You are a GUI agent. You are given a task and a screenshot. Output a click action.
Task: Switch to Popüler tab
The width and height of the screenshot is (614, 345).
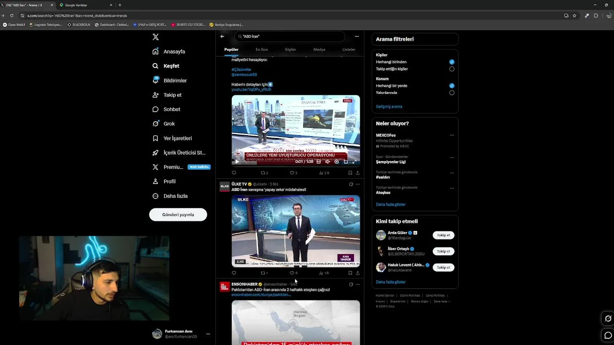click(231, 49)
